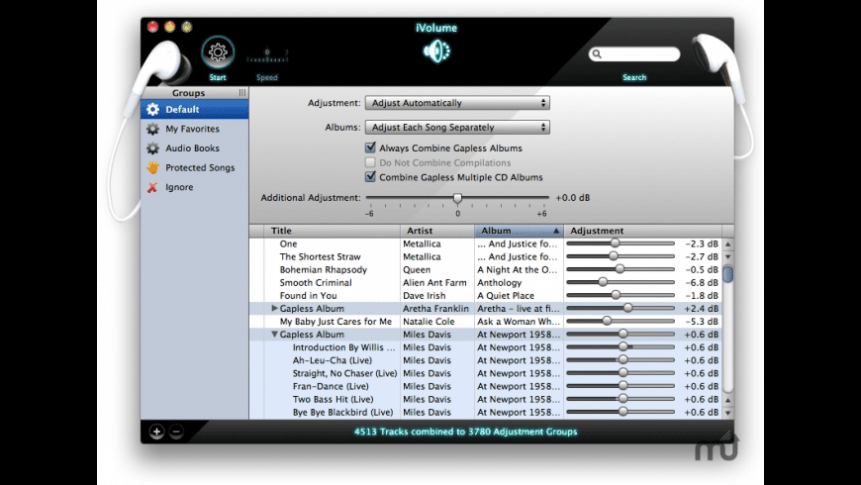Click the tracks combined status text
This screenshot has width=861, height=485.
(466, 432)
